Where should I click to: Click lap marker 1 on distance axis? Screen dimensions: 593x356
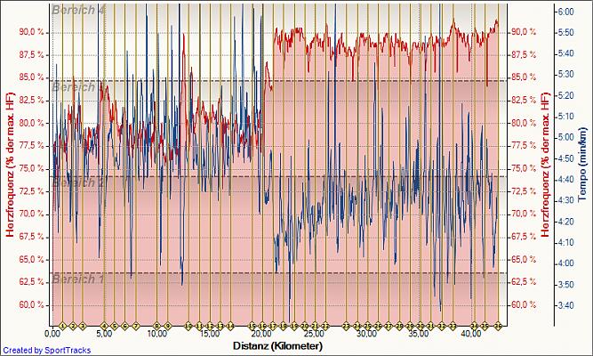pyautogui.click(x=62, y=326)
